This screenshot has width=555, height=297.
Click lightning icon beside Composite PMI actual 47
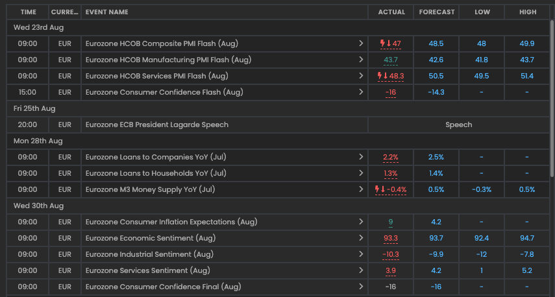click(382, 43)
